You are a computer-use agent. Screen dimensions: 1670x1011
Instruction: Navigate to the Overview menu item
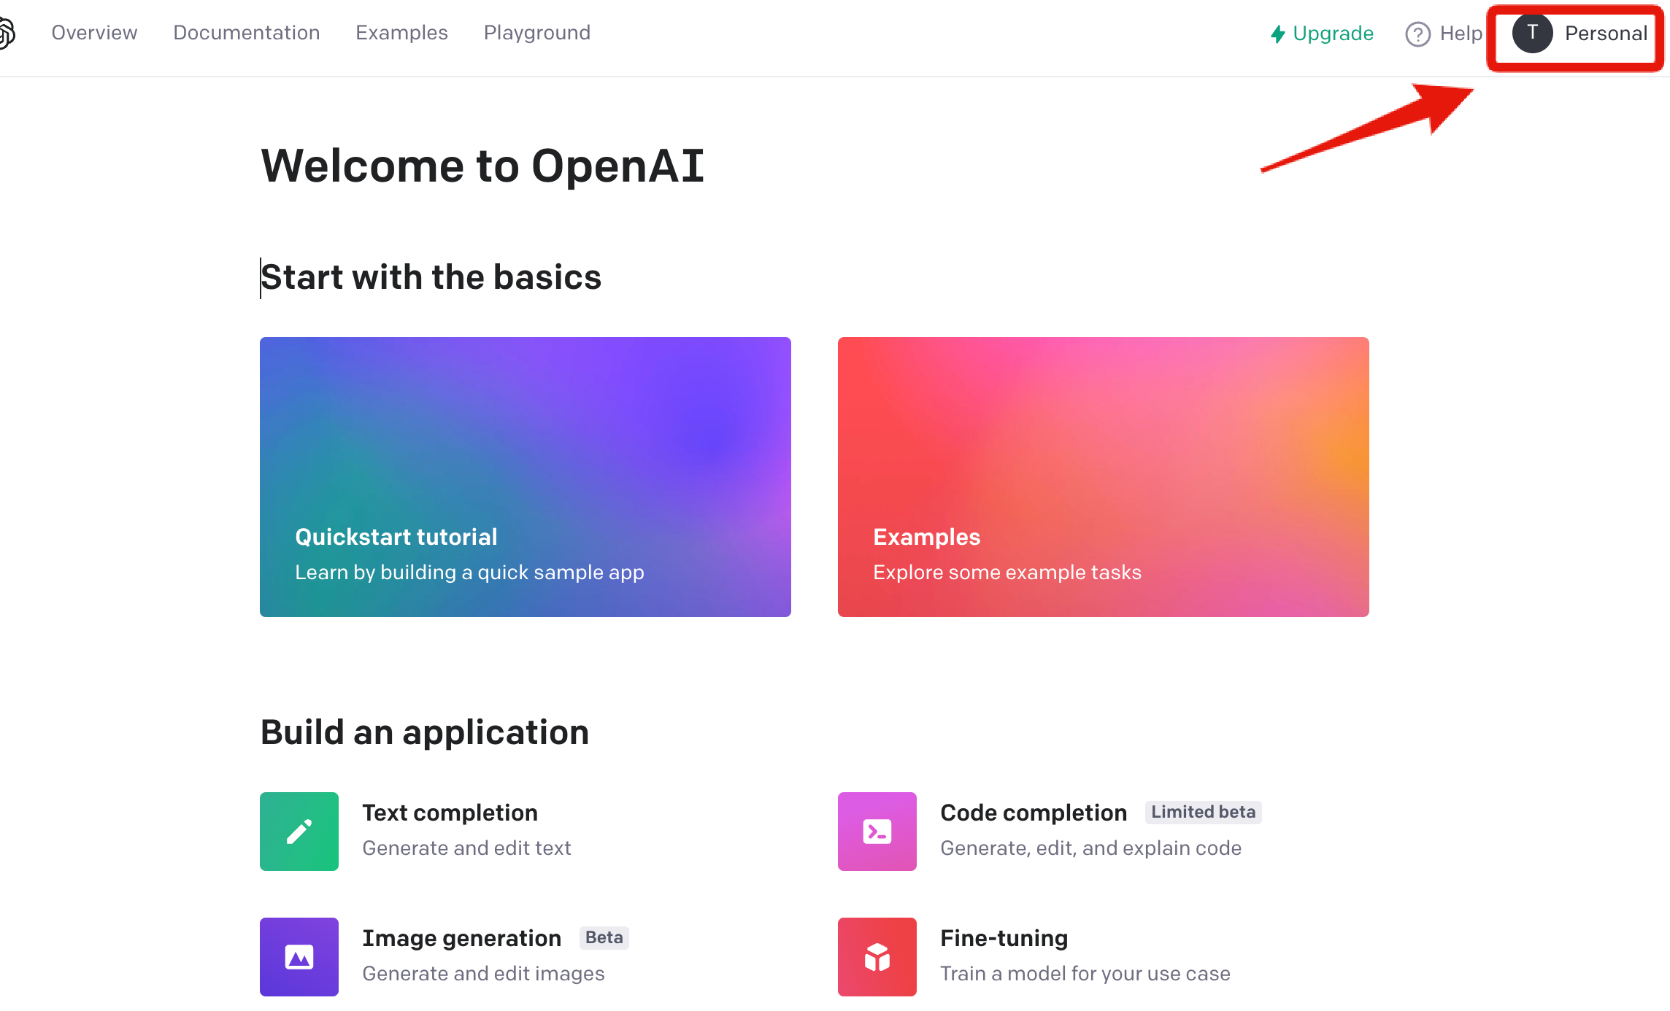[94, 33]
